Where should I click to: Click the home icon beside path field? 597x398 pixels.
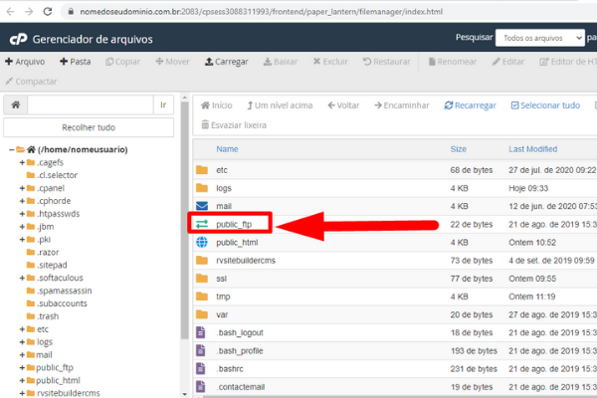pos(16,104)
